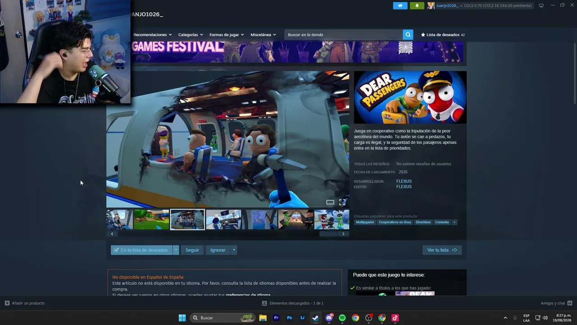Open Steam announcements megaphone button
Image resolution: width=577 pixels, height=325 pixels.
tap(400, 6)
